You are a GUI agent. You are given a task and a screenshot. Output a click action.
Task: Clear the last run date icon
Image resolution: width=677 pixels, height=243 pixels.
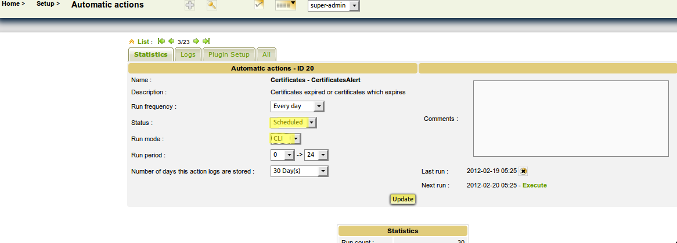(523, 171)
